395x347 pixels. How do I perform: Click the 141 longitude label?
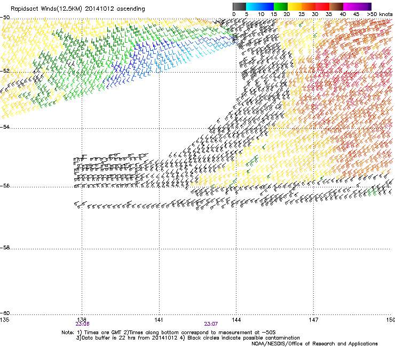click(x=159, y=320)
